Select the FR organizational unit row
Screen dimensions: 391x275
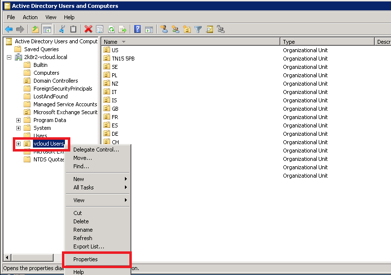115,117
